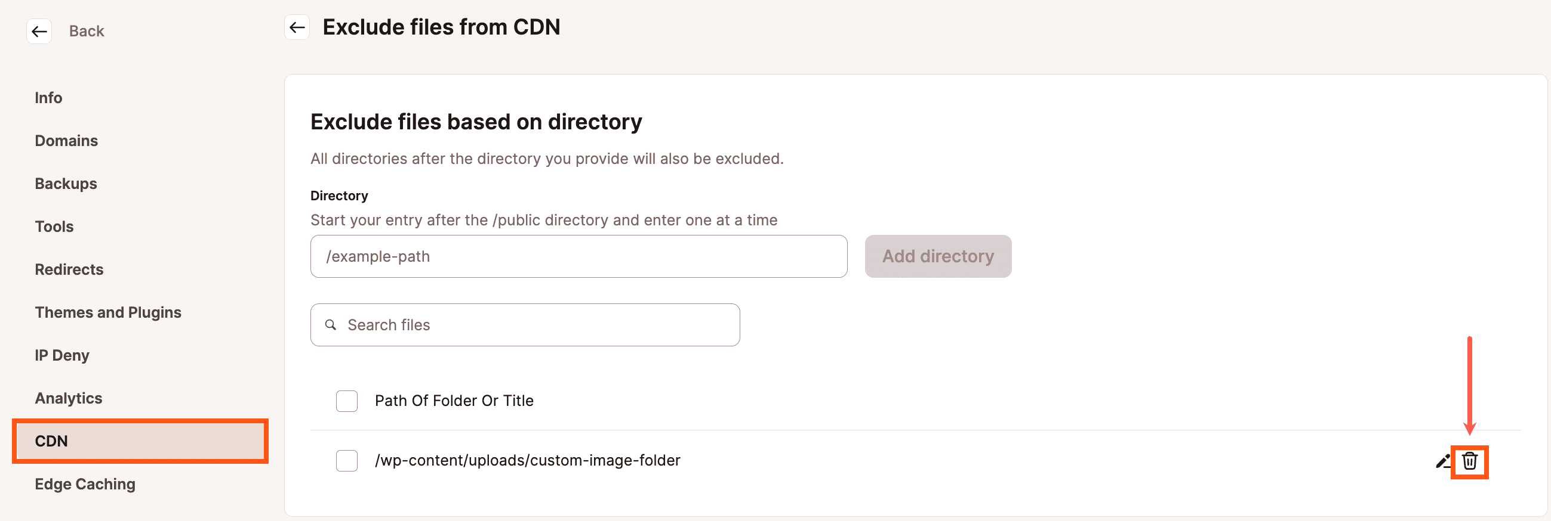This screenshot has width=1551, height=521.
Task: Select CDN in the sidebar
Action: point(52,441)
